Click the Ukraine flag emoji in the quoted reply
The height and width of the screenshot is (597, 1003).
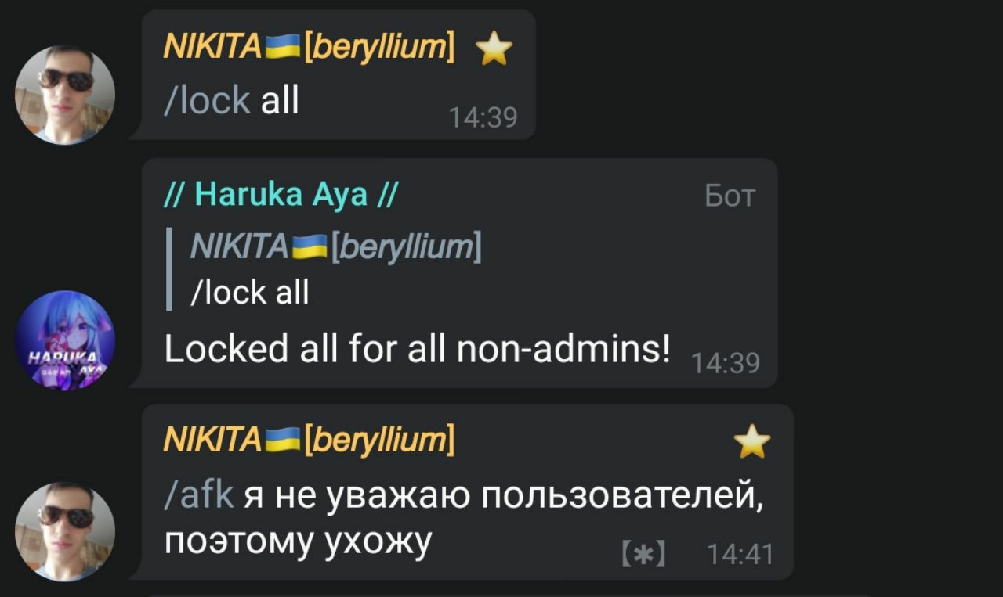310,249
